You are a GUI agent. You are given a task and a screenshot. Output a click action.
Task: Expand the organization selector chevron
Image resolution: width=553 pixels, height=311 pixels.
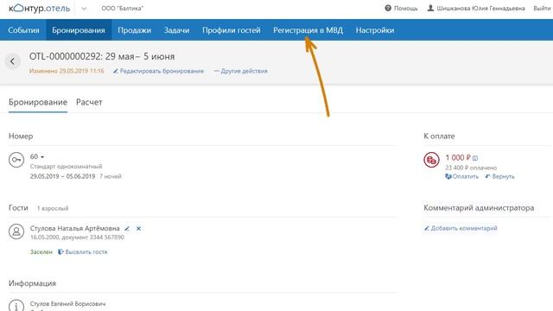tap(84, 9)
